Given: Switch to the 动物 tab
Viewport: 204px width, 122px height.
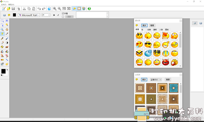Looking at the screenshot, I should pyautogui.click(x=149, y=30).
